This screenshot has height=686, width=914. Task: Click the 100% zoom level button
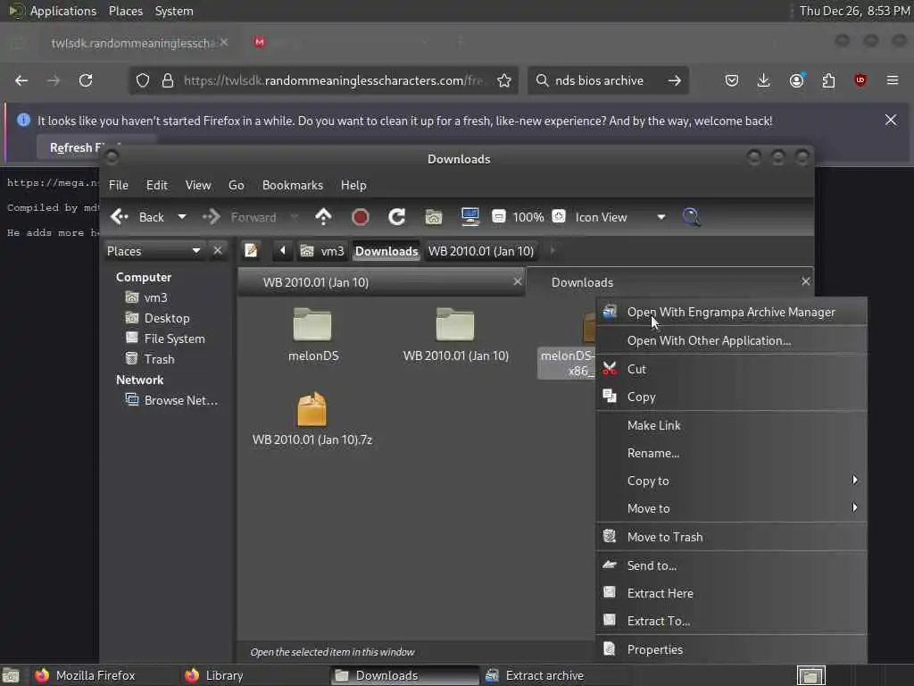pos(528,217)
